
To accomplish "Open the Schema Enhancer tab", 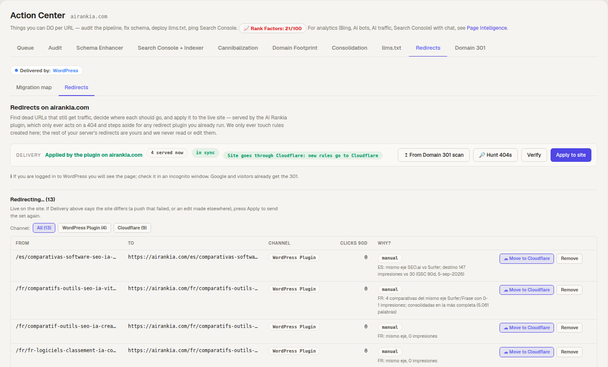I will click(100, 48).
